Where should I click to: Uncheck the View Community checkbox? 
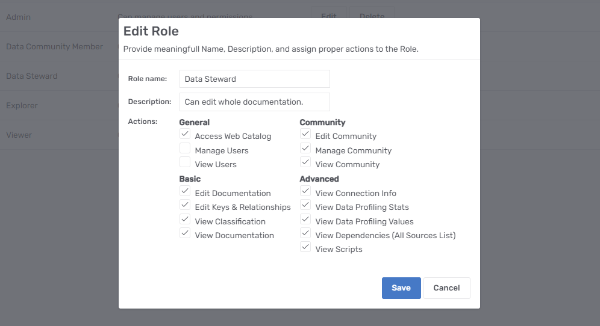305,162
